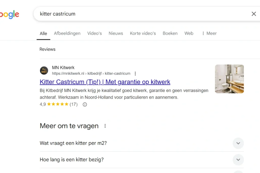Switch to the Video's tab
The height and width of the screenshot is (173, 260).
94,33
